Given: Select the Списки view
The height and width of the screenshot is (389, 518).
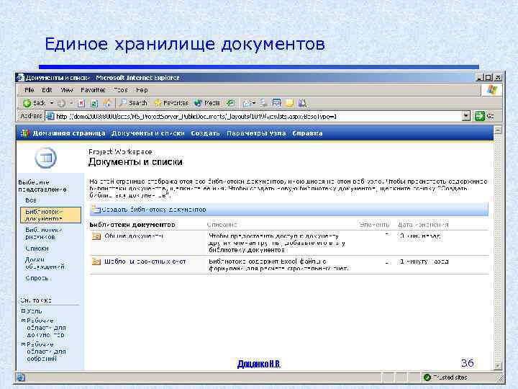Looking at the screenshot, I should coord(37,248).
